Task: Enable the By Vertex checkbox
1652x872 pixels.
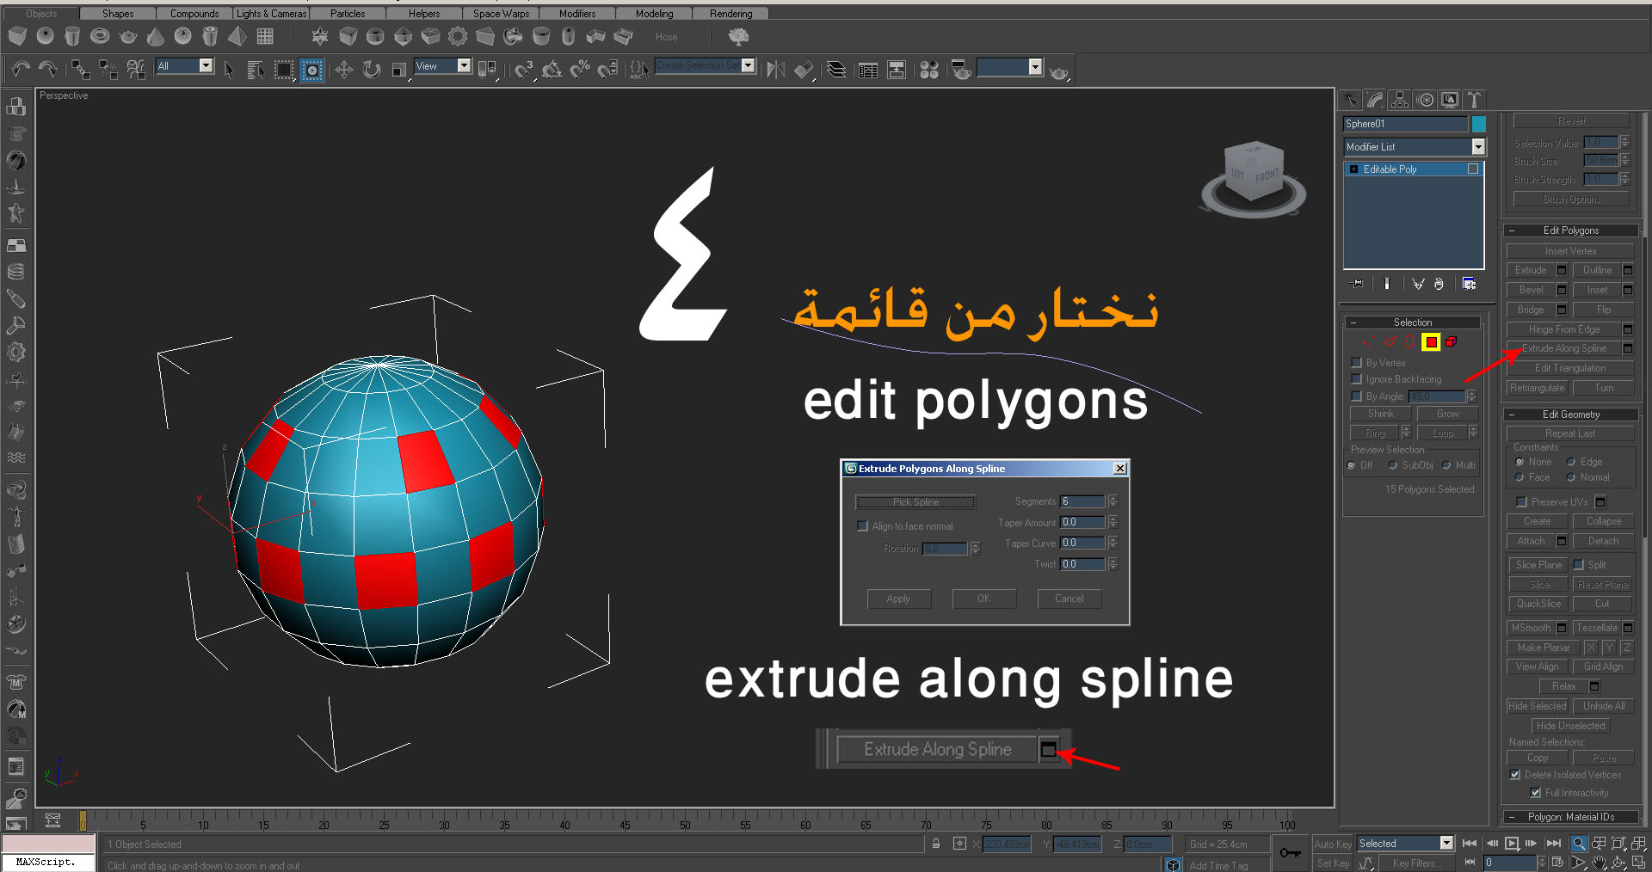Action: point(1357,363)
